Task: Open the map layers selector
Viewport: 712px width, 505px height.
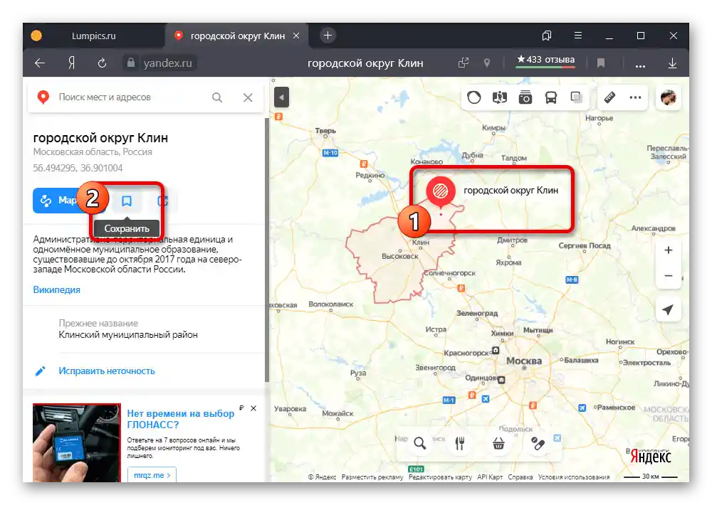Action: click(x=576, y=97)
